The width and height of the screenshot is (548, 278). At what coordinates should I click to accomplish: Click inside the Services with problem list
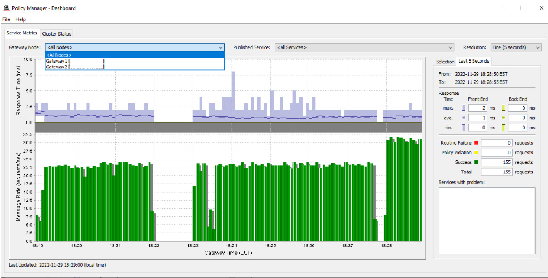486,220
